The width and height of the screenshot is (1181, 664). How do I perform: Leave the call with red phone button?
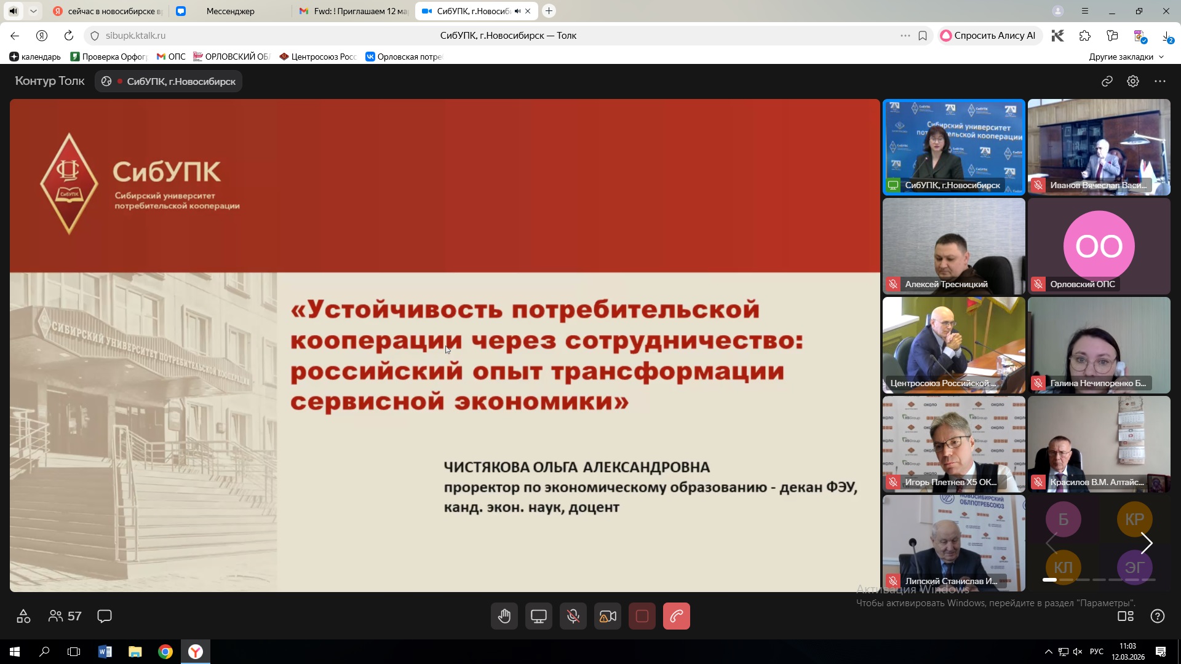677,616
